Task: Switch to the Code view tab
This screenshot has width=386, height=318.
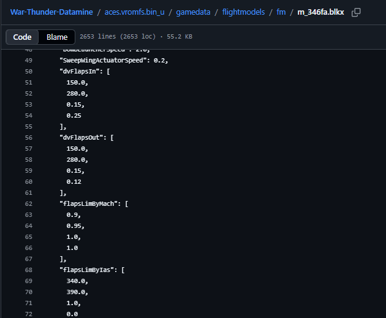Action: [x=22, y=37]
